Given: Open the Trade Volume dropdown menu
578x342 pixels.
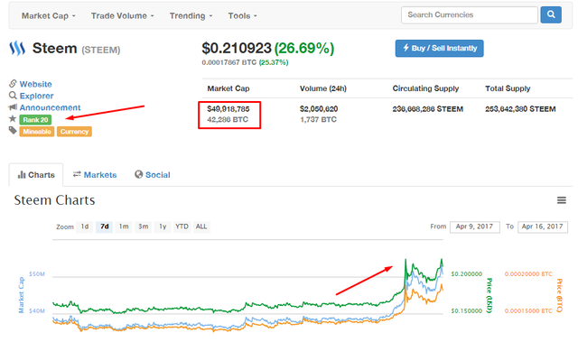Looking at the screenshot, I should [123, 16].
